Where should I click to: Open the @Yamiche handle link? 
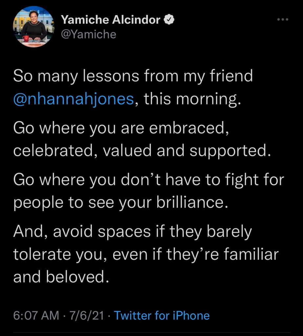[89, 34]
